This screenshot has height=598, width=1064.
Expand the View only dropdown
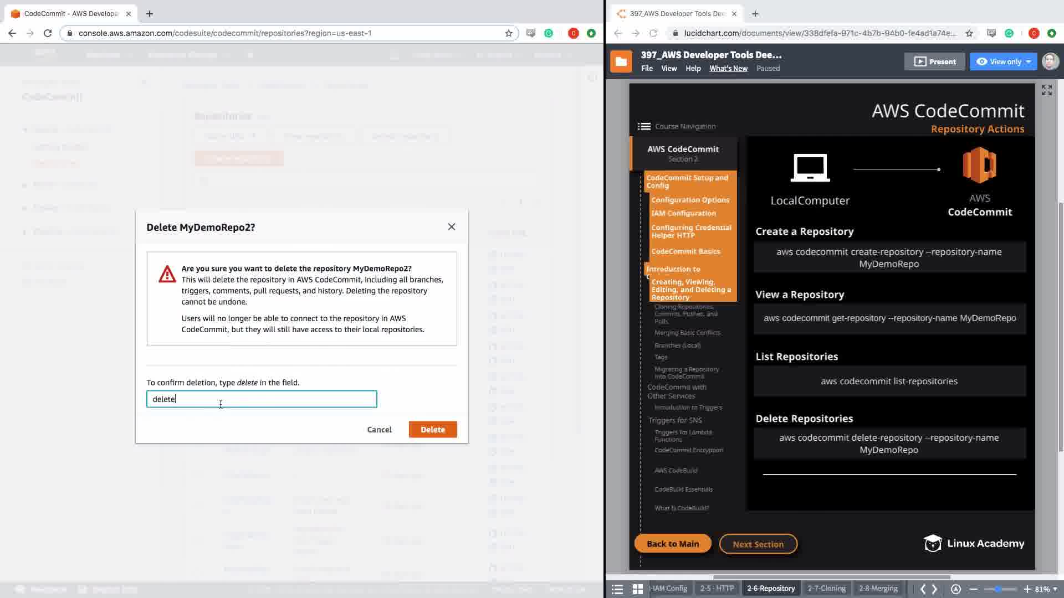(x=1028, y=61)
